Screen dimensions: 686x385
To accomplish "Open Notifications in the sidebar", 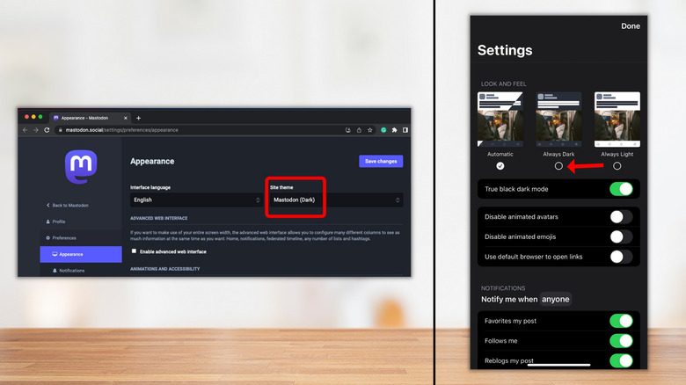I will (69, 271).
